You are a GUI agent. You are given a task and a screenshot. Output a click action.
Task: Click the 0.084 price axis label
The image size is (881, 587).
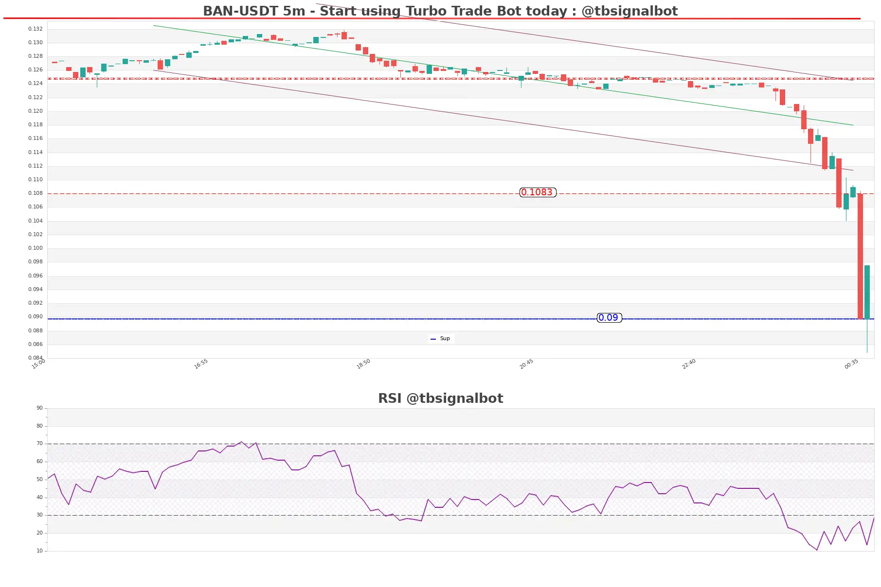35,358
